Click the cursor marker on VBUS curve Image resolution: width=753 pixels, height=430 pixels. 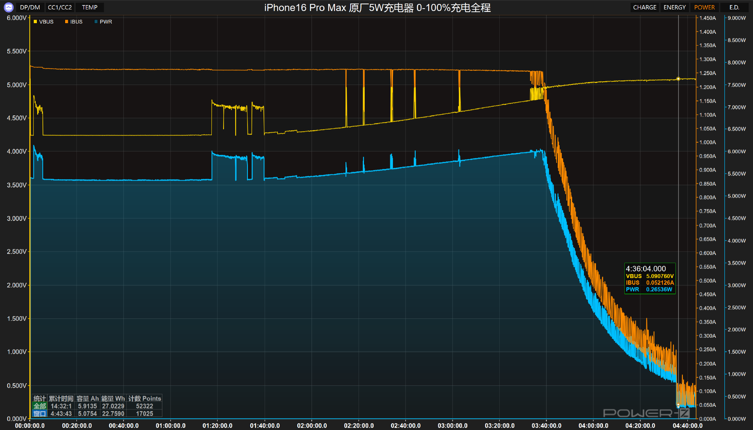[678, 79]
